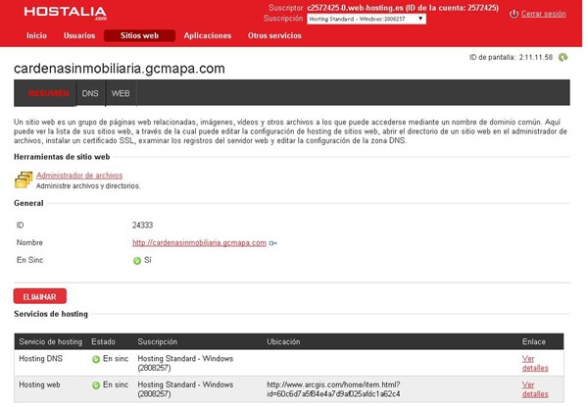Viewport: 588px width, 407px height.
Task: Click the Servicio de hosting column header
Action: [51, 341]
